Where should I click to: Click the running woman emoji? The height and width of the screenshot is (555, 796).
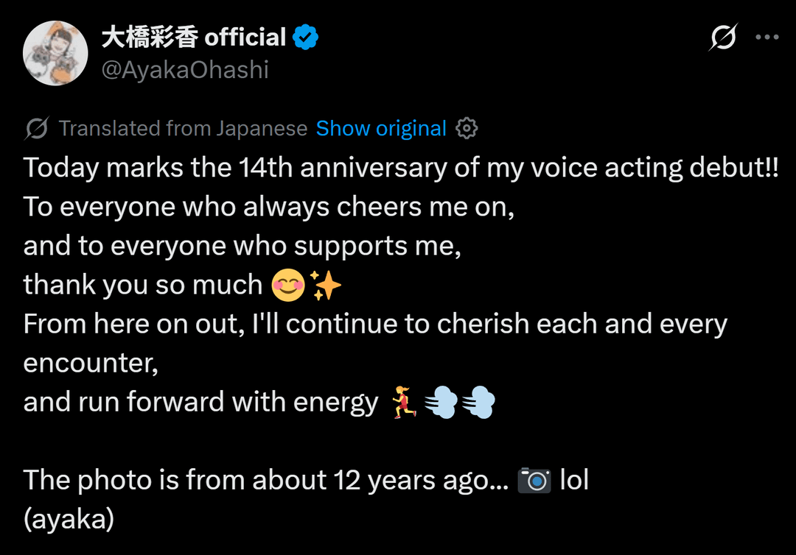click(403, 403)
